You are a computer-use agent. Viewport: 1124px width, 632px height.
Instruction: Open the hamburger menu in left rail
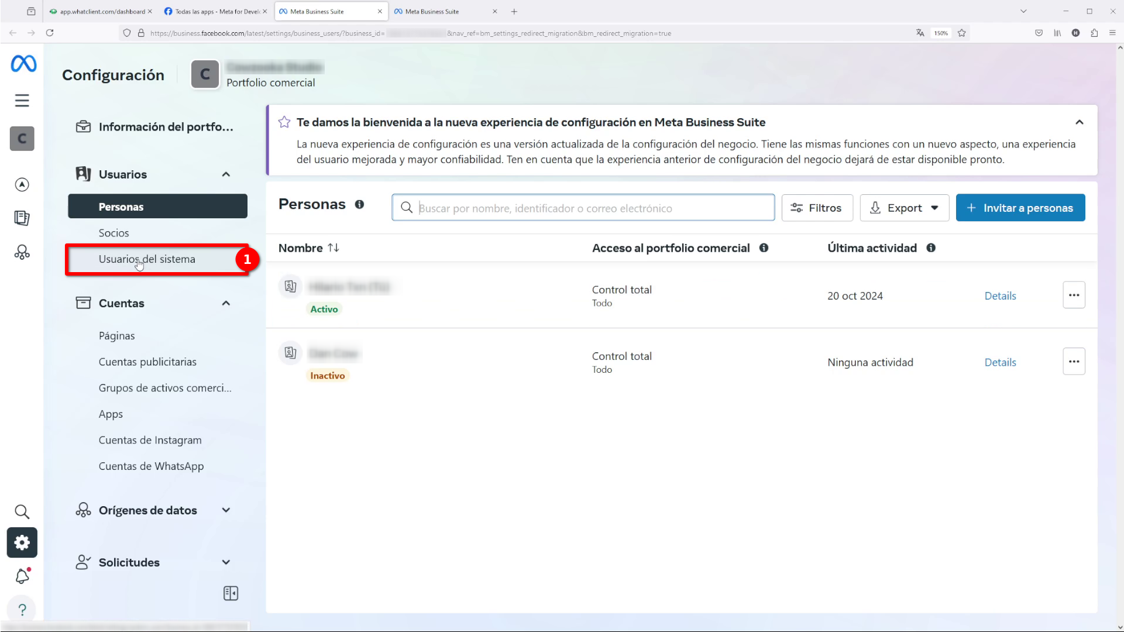point(22,101)
